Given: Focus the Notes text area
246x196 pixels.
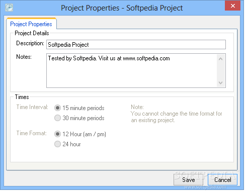Looking at the screenshot, I should (x=132, y=70).
